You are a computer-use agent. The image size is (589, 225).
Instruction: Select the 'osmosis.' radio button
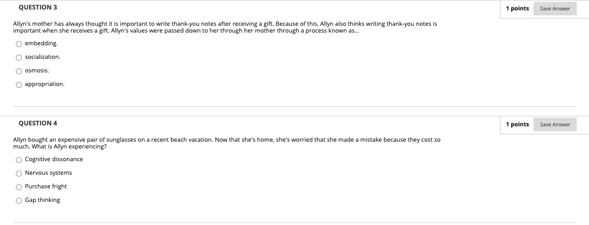(x=19, y=71)
